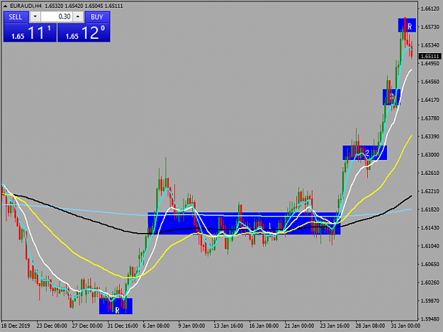443x332 pixels.
Task: Click the 0.30 lot volume input field
Action: [57, 17]
